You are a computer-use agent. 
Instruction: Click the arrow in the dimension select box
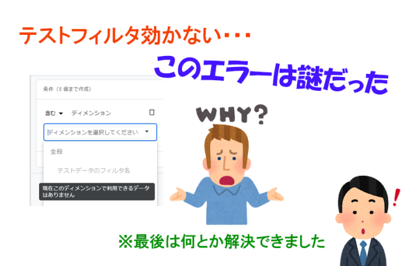[147, 132]
